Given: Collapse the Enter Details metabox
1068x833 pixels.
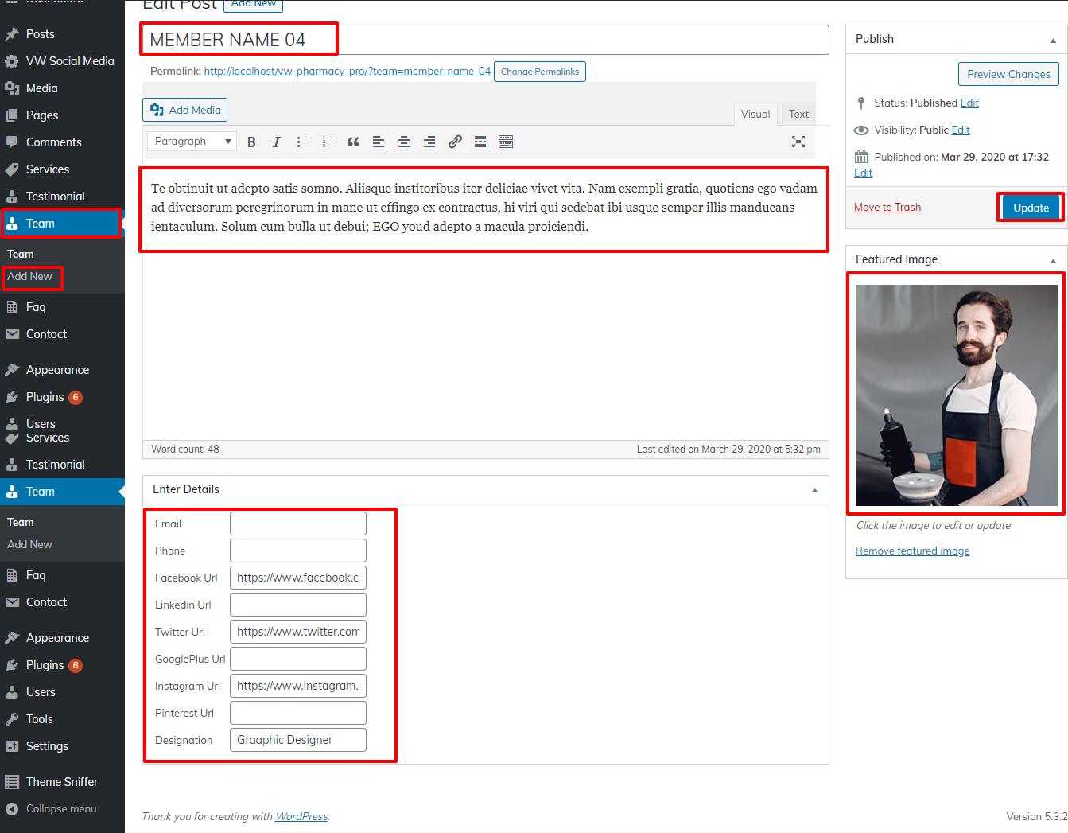Looking at the screenshot, I should 814,490.
